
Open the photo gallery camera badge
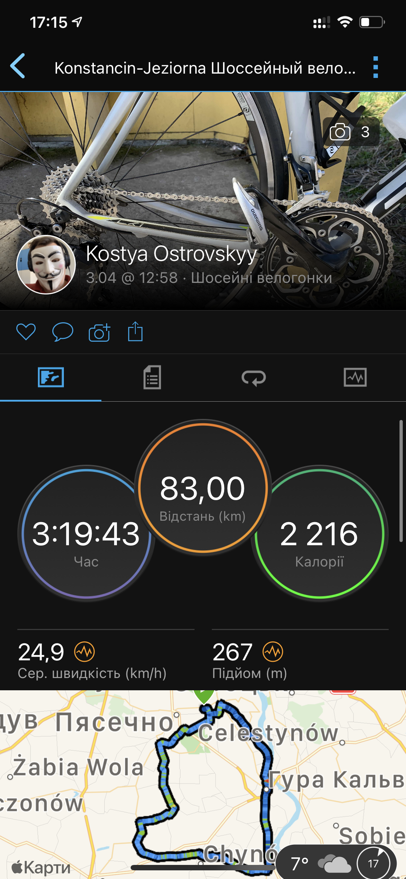point(350,132)
